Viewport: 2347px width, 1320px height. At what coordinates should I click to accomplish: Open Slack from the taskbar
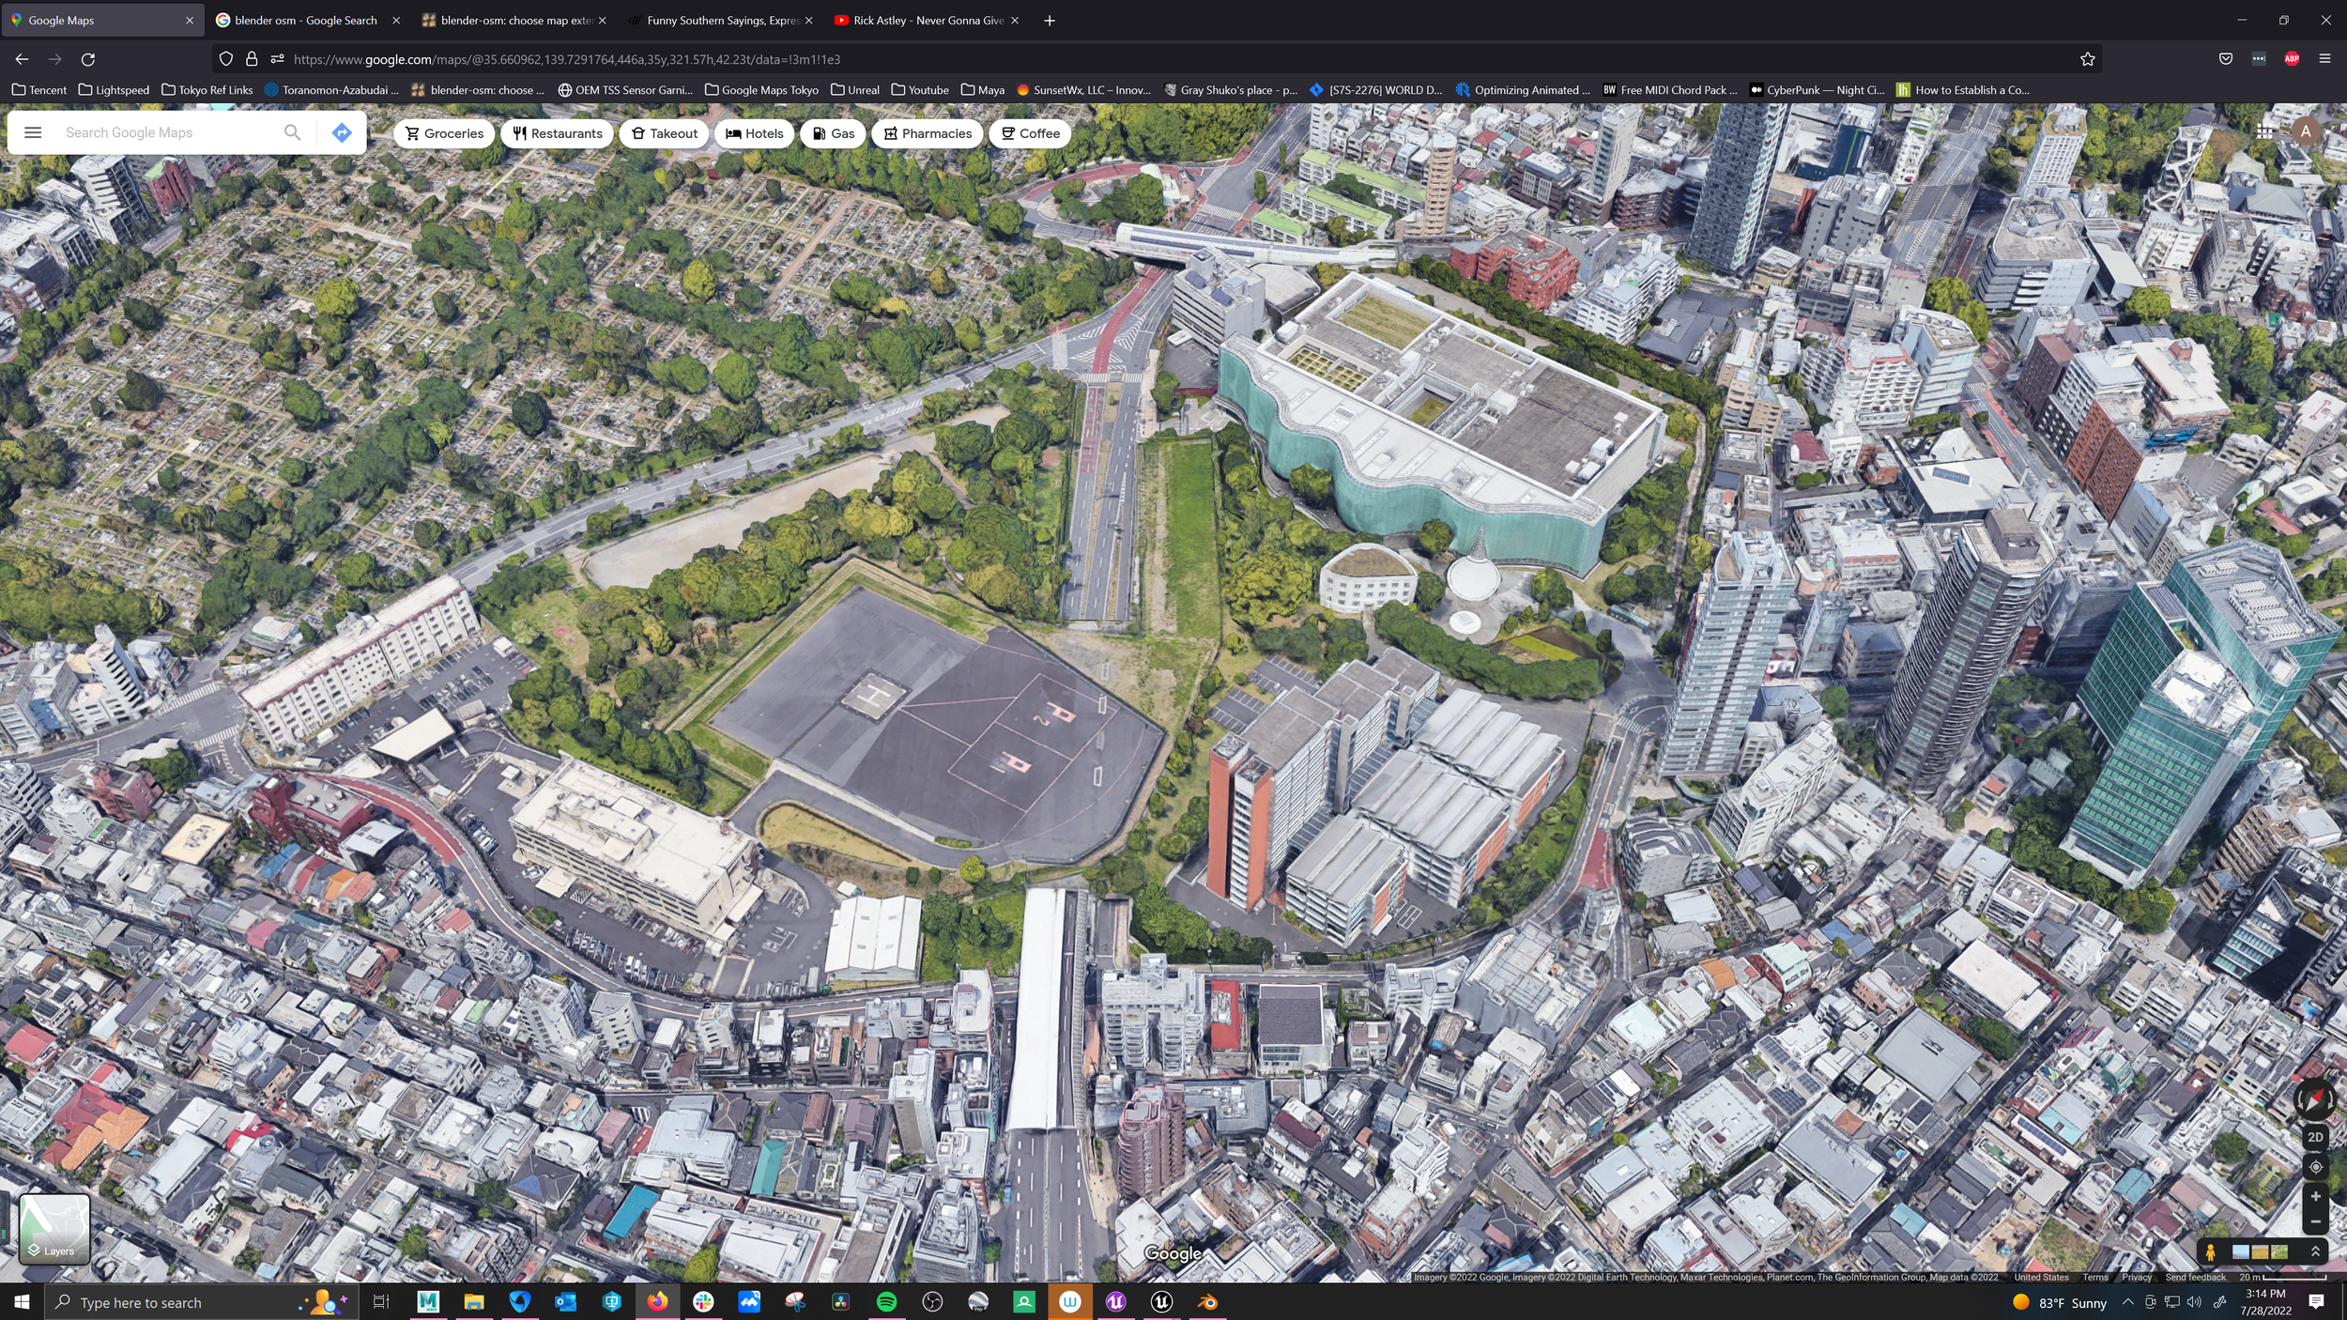[703, 1302]
